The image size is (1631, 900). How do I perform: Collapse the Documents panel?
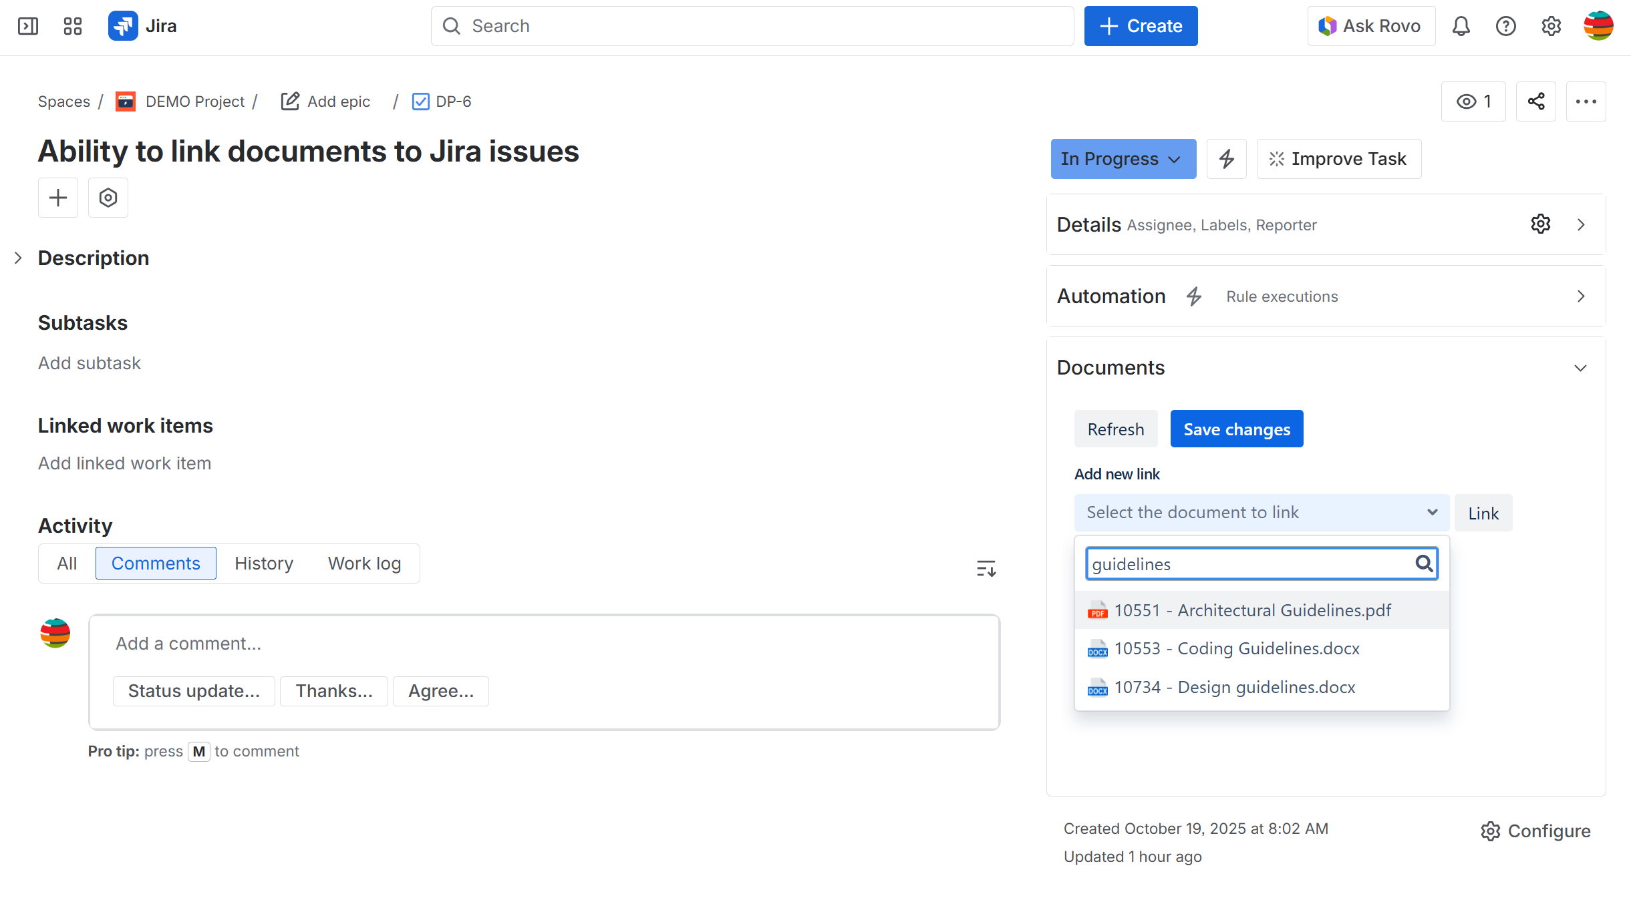click(1580, 368)
